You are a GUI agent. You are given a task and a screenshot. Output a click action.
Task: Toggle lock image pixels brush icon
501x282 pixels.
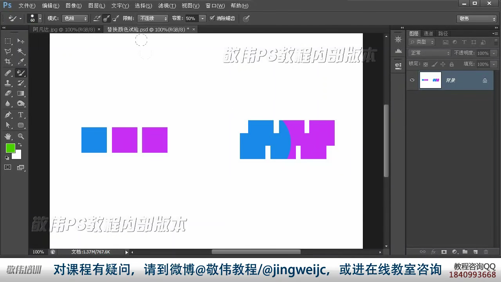(x=434, y=64)
